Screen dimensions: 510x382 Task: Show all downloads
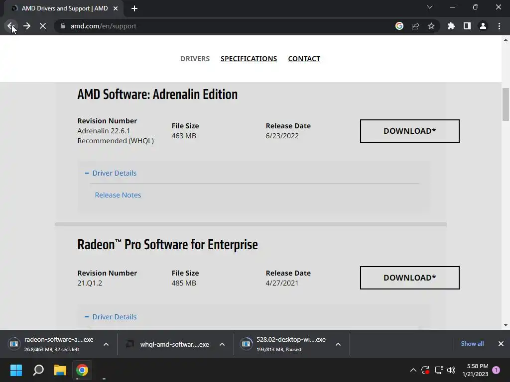472,344
